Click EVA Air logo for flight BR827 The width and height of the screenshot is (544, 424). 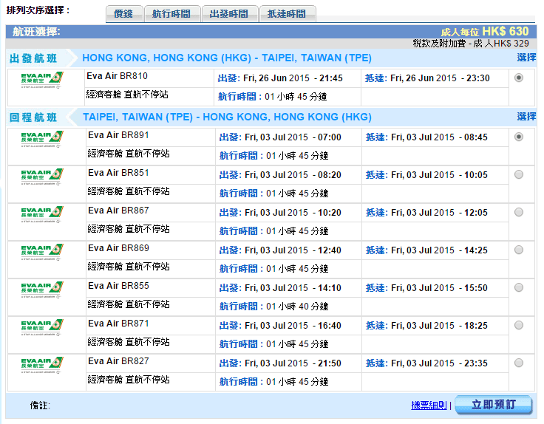coord(43,366)
